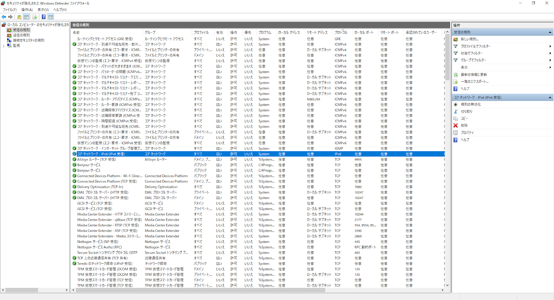The width and height of the screenshot is (554, 300).
Task: Click the red X icon beside 削除
Action: [456, 125]
